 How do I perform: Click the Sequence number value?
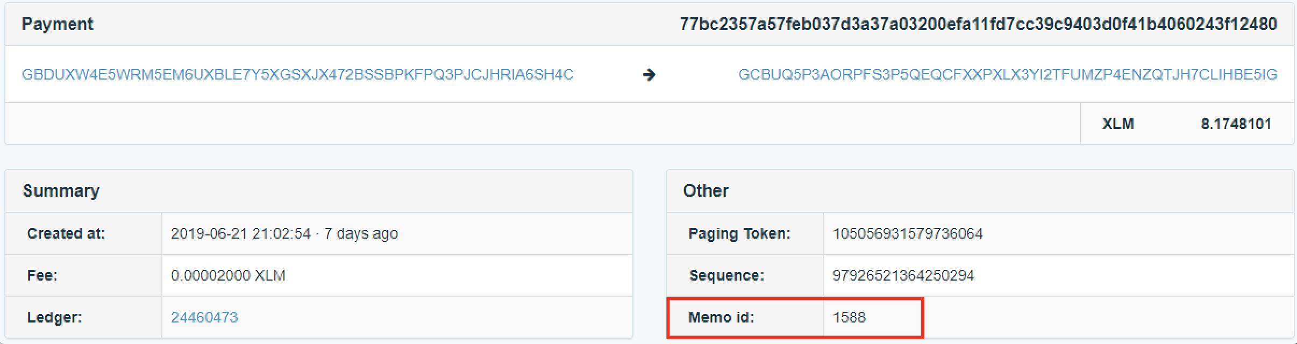[903, 275]
